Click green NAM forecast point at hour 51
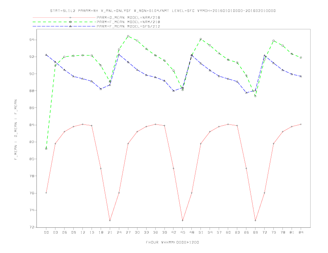The height and width of the screenshot is (253, 328). coord(201,39)
